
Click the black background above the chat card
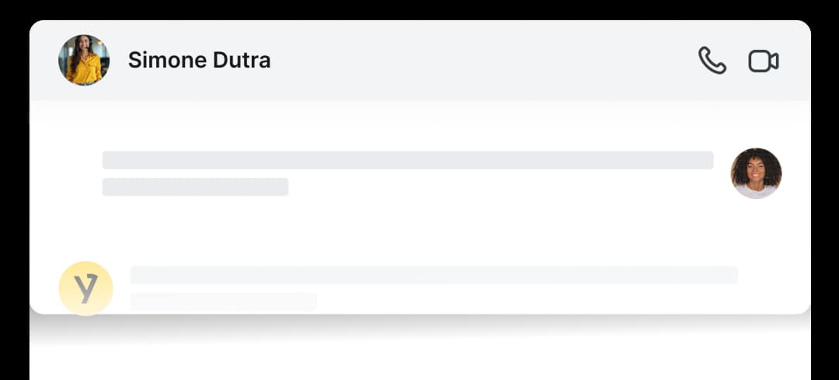[419, 9]
